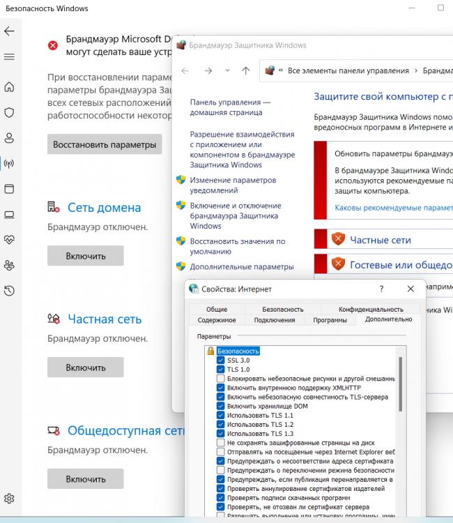The width and height of the screenshot is (453, 523).
Task: Go back in Windows Security window
Action: click(x=9, y=31)
